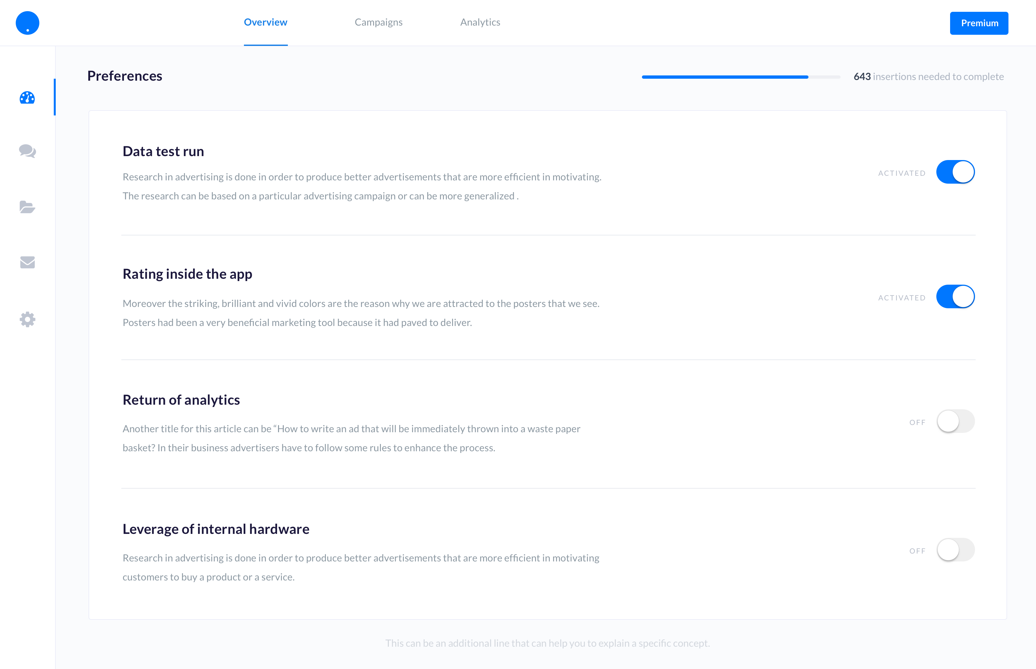Switch to the Campaigns tab
The width and height of the screenshot is (1036, 669).
tap(378, 23)
